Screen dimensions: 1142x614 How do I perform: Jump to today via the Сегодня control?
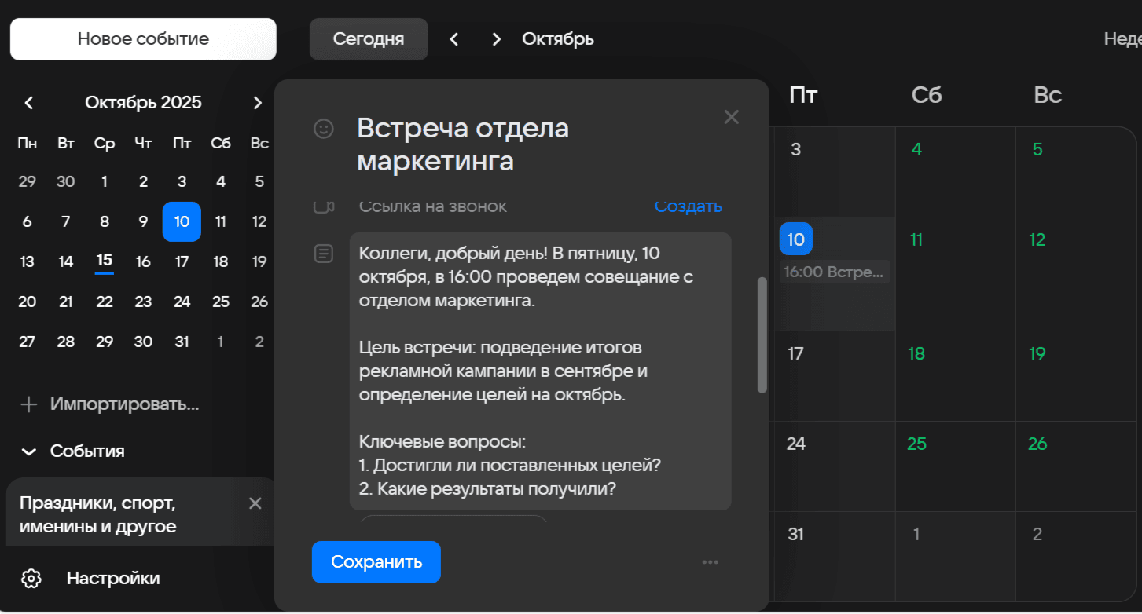pos(368,38)
